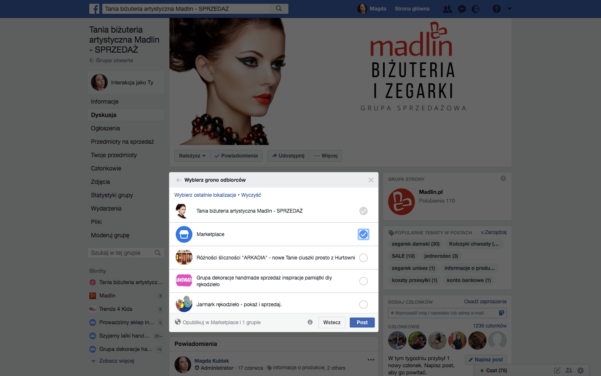The width and height of the screenshot is (601, 376).
Task: Click the search magnifier in top bar
Action: 279,8
